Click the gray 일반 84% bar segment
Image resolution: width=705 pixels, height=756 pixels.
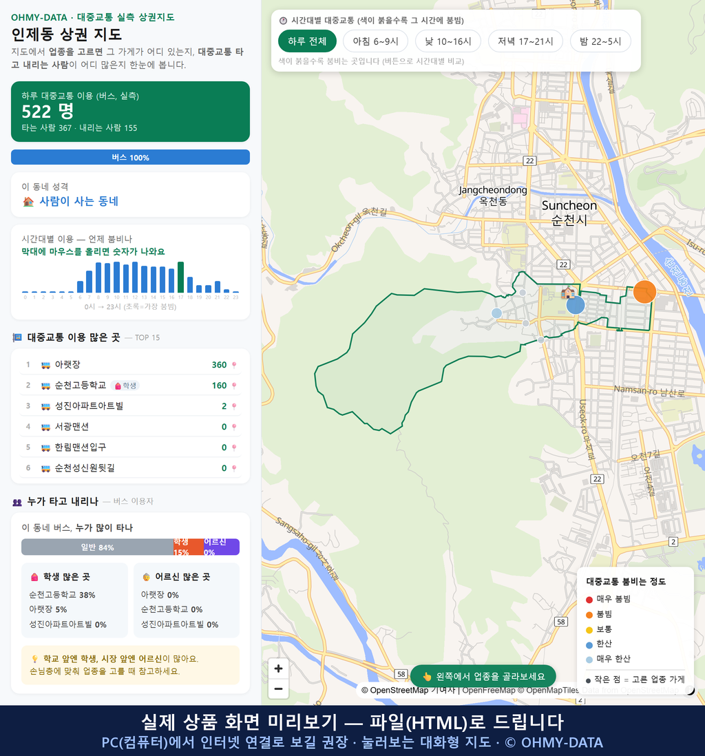[x=97, y=547]
